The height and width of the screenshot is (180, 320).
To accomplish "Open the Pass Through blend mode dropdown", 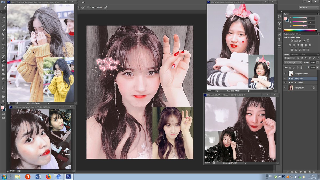I will (293, 63).
